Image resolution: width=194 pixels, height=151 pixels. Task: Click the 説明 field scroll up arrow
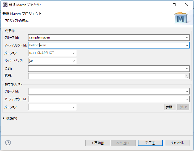point(187,75)
